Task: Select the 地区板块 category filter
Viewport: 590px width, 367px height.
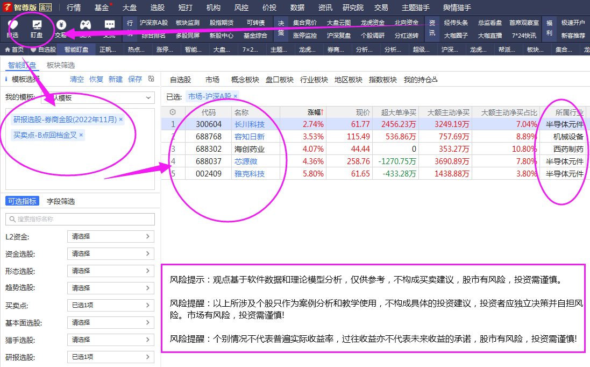Action: click(x=349, y=80)
